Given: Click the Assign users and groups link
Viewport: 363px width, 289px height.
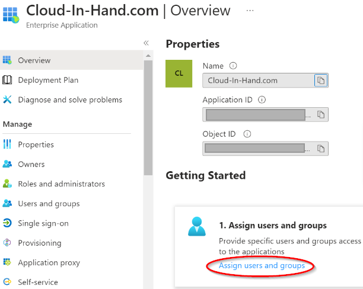Looking at the screenshot, I should coord(262,266).
